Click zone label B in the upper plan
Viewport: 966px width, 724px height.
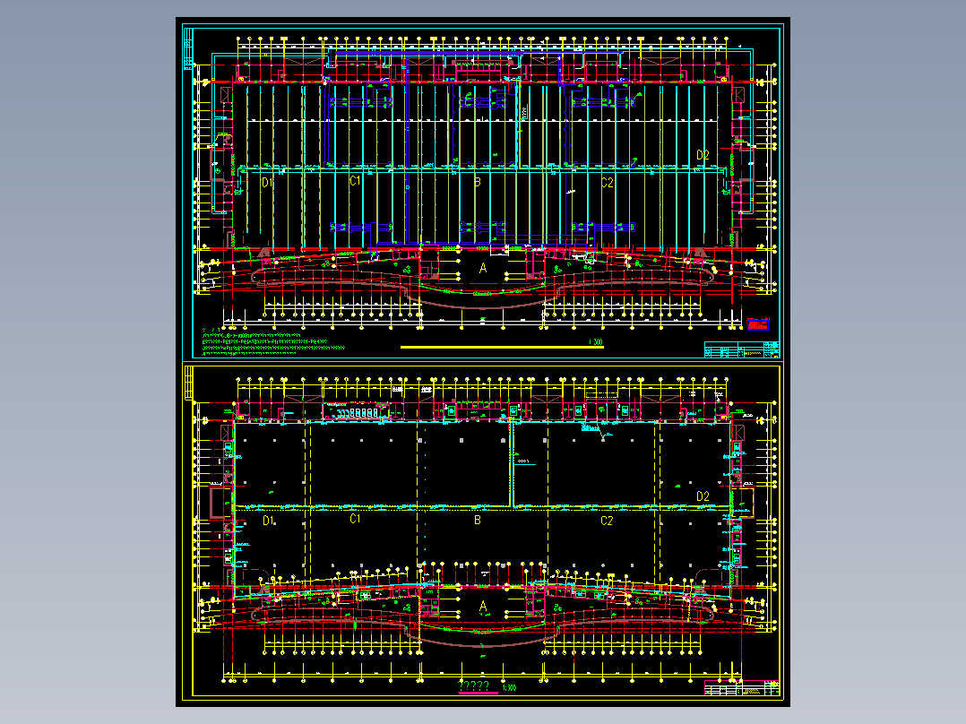coord(478,182)
